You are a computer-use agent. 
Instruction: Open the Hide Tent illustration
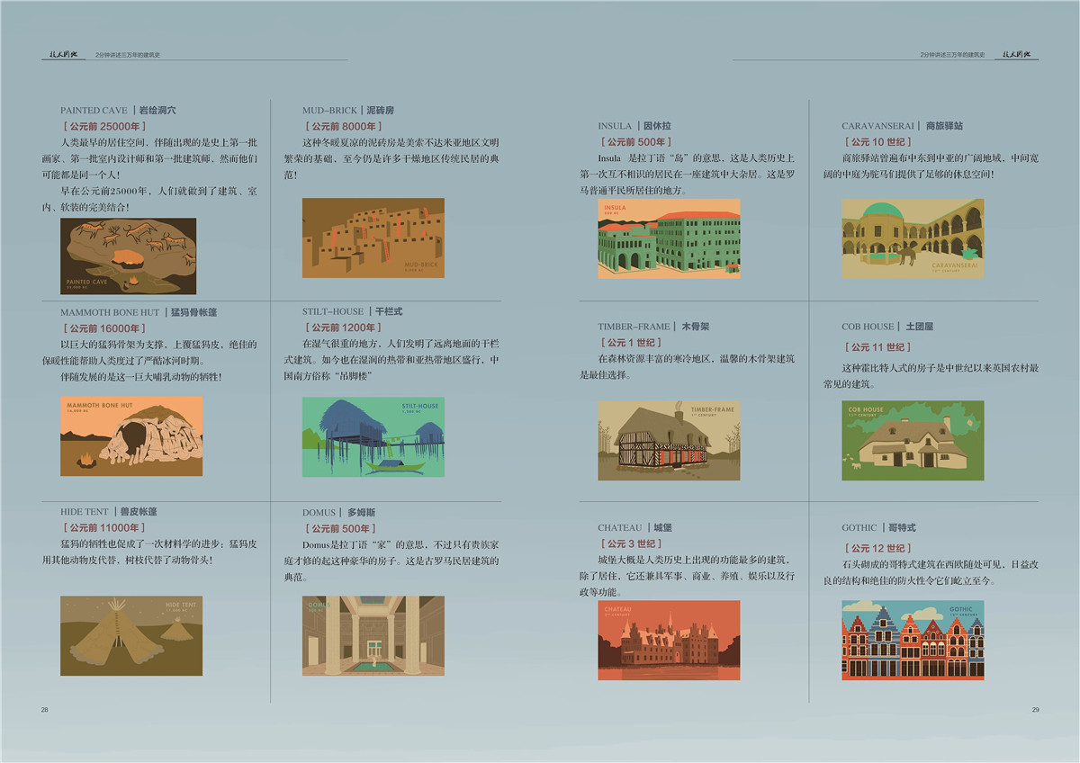pyautogui.click(x=131, y=636)
